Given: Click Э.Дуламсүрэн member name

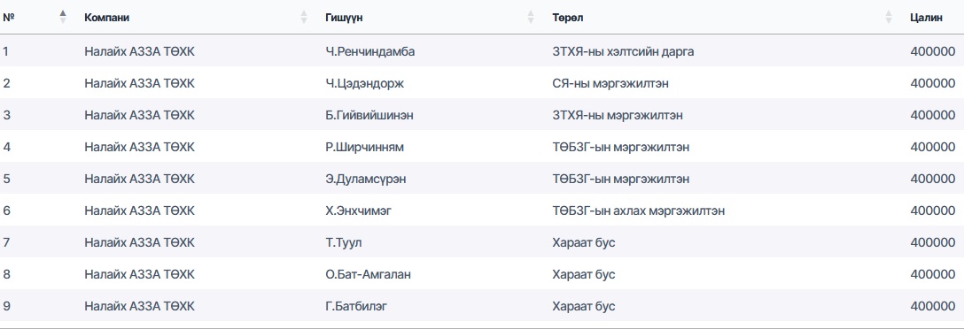Looking at the screenshot, I should [x=366, y=180].
